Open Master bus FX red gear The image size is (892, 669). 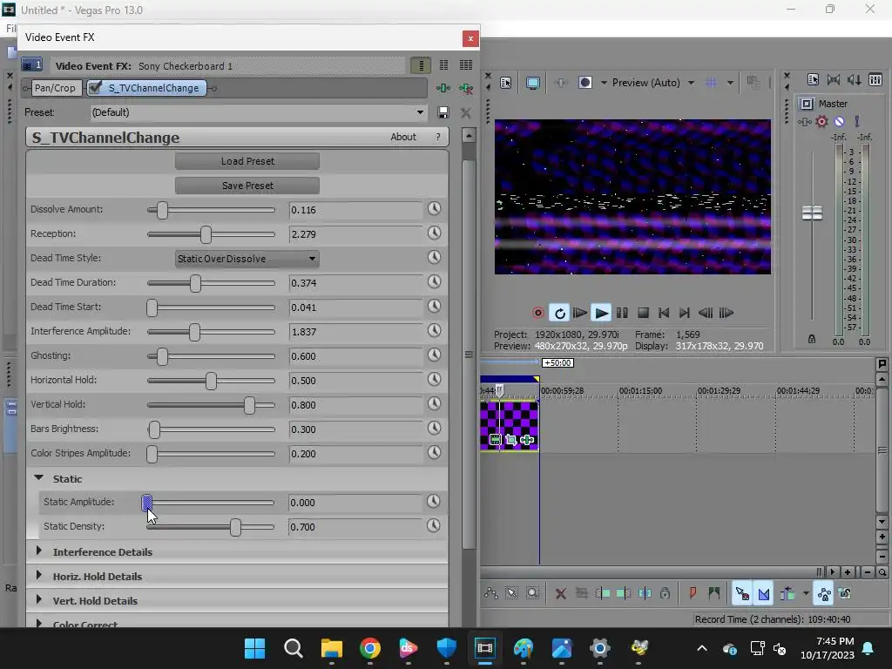(x=821, y=121)
